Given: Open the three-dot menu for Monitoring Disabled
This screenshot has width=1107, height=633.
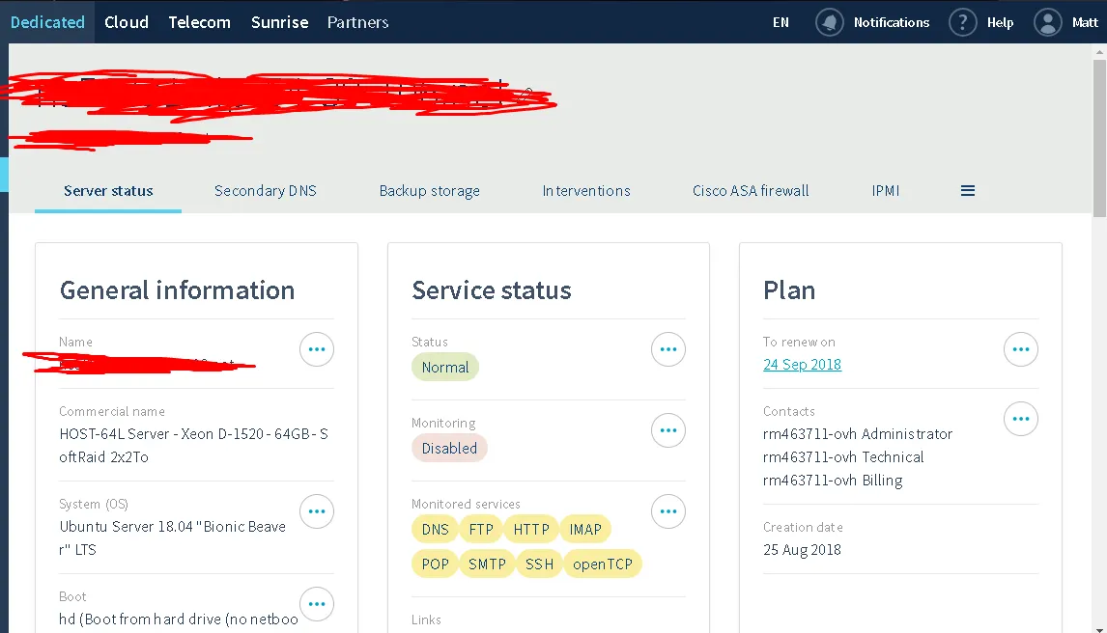Looking at the screenshot, I should pyautogui.click(x=668, y=430).
